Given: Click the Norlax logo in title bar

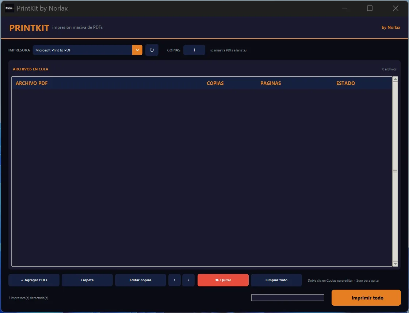Looking at the screenshot, I should coord(9,8).
